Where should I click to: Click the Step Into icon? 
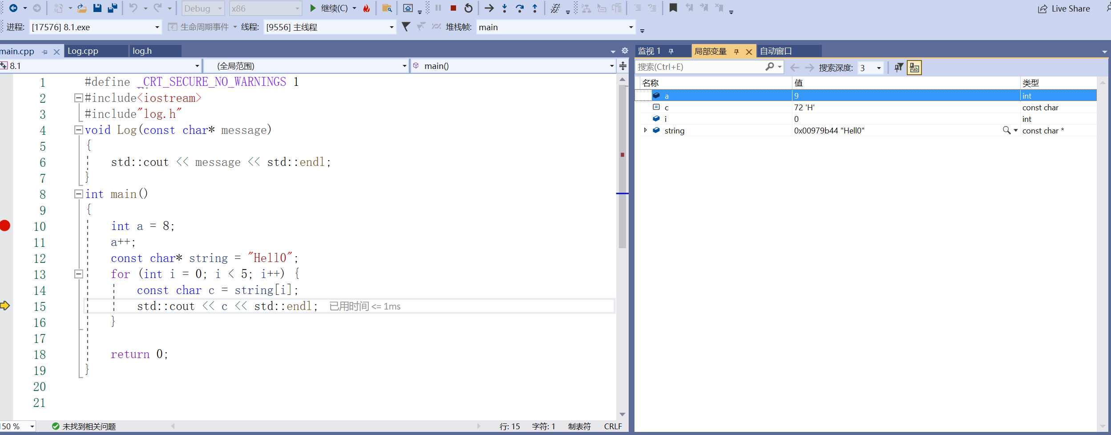(504, 8)
